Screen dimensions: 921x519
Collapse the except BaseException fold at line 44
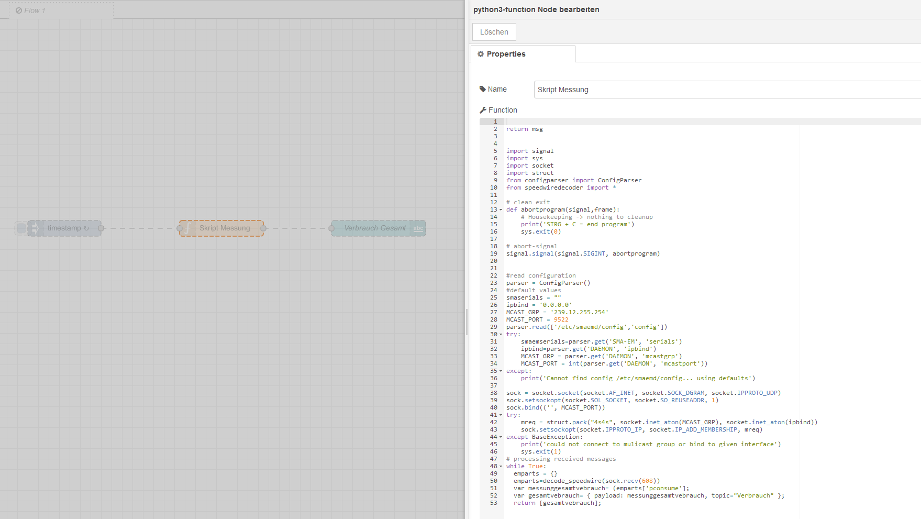click(x=501, y=437)
